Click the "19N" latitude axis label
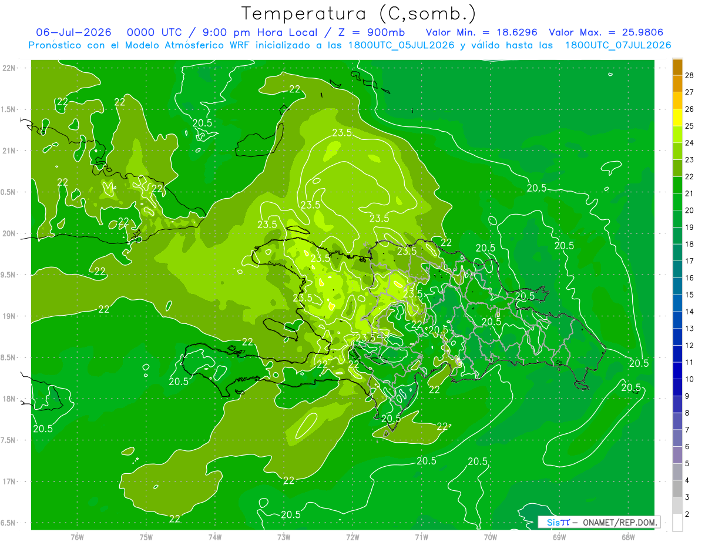This screenshot has height=545, width=705. 9,316
